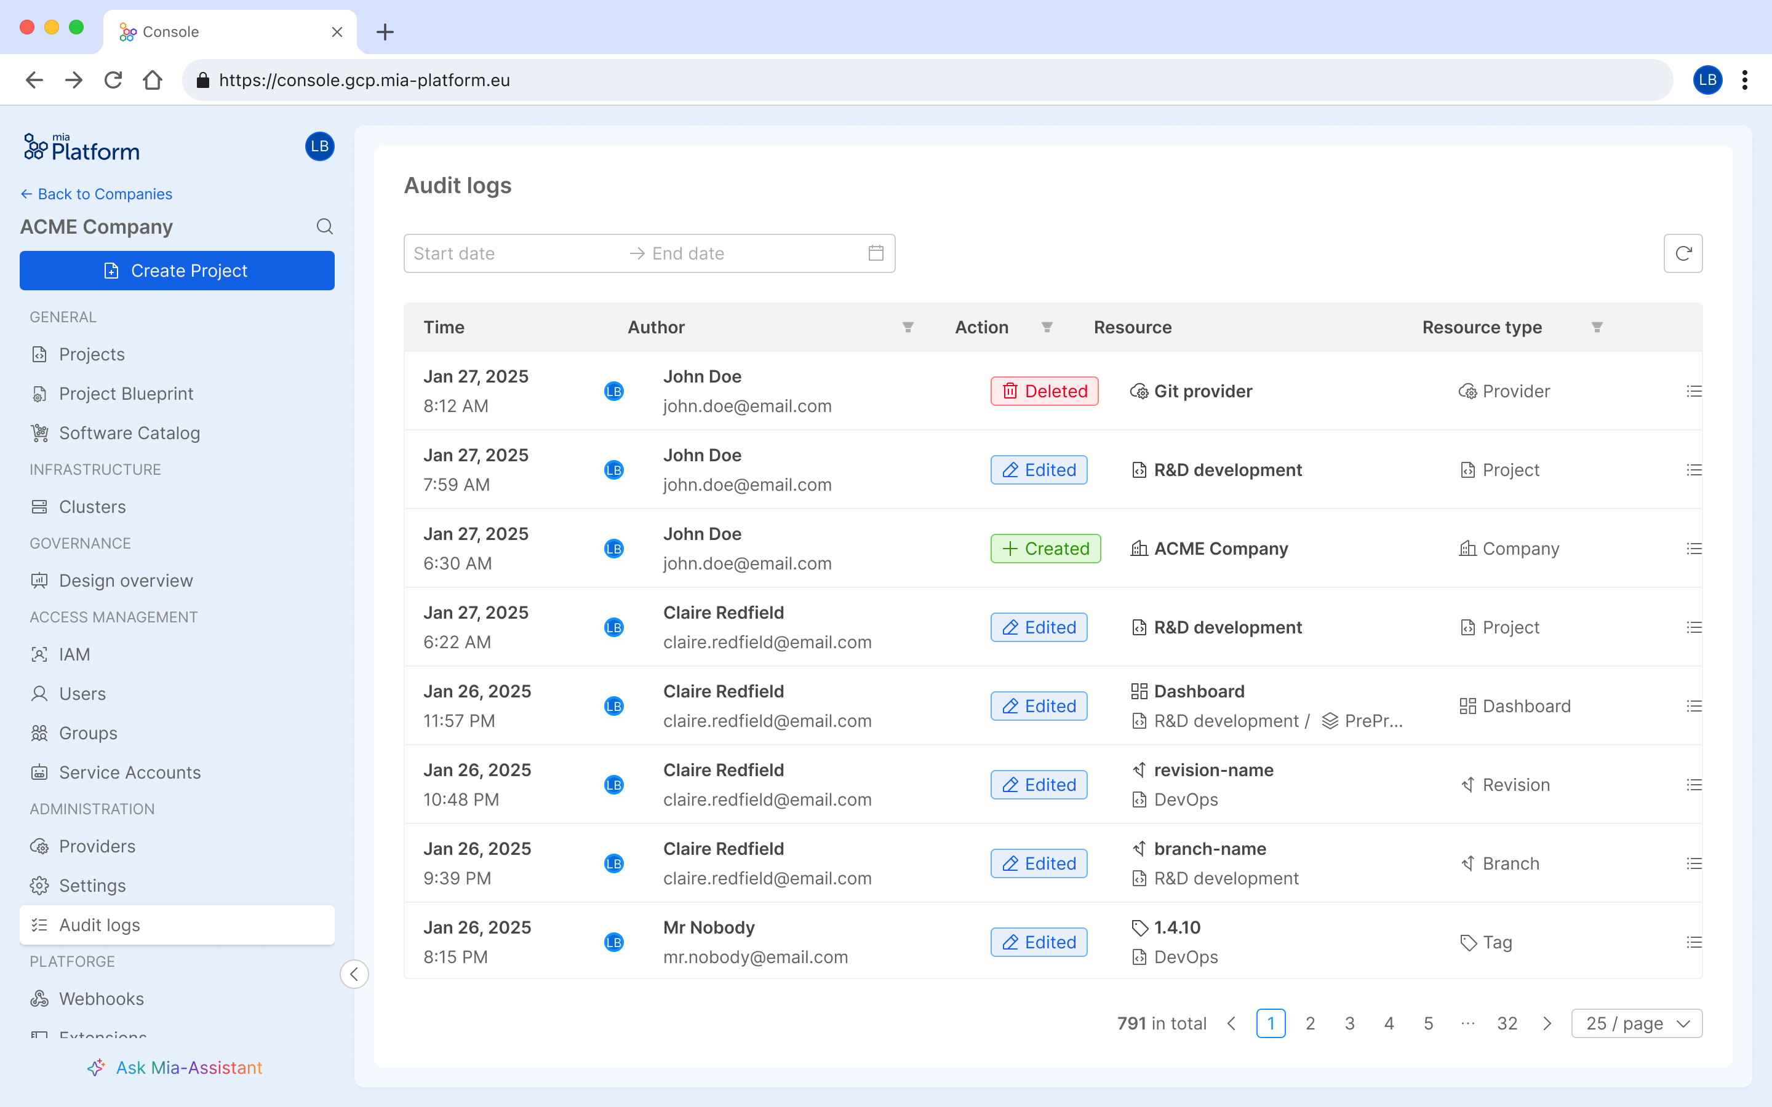This screenshot has height=1107, width=1772.
Task: Filter the Resource type column
Action: [1597, 327]
